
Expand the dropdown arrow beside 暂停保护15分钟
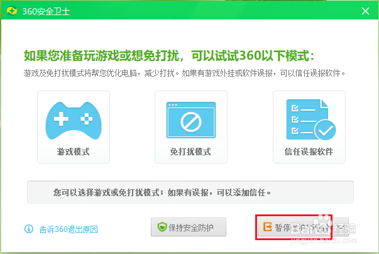(x=341, y=227)
